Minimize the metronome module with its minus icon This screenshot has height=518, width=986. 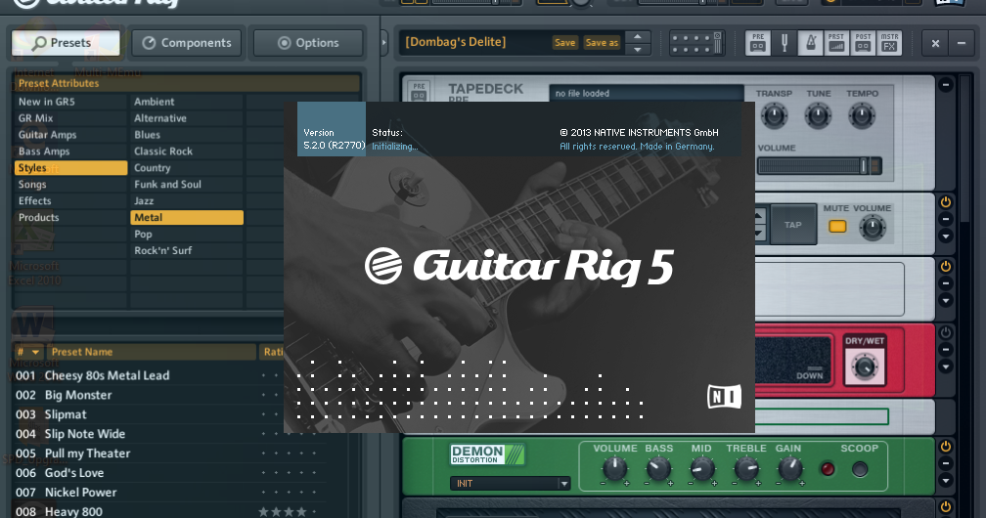tap(945, 219)
